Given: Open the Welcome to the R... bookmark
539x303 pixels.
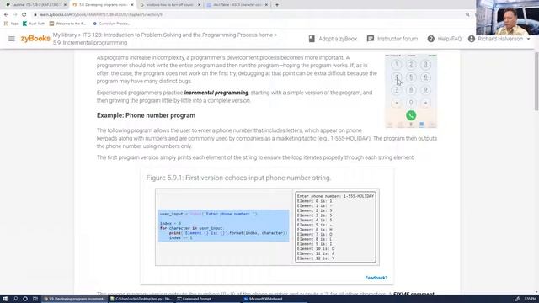Looking at the screenshot, I should click(x=67, y=24).
